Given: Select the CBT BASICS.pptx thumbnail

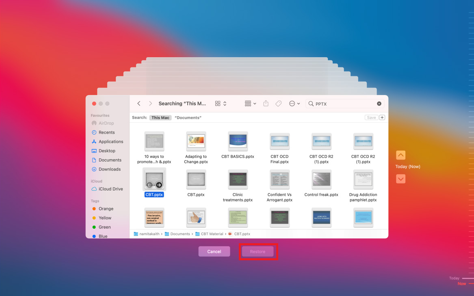Looking at the screenshot, I should tap(238, 140).
